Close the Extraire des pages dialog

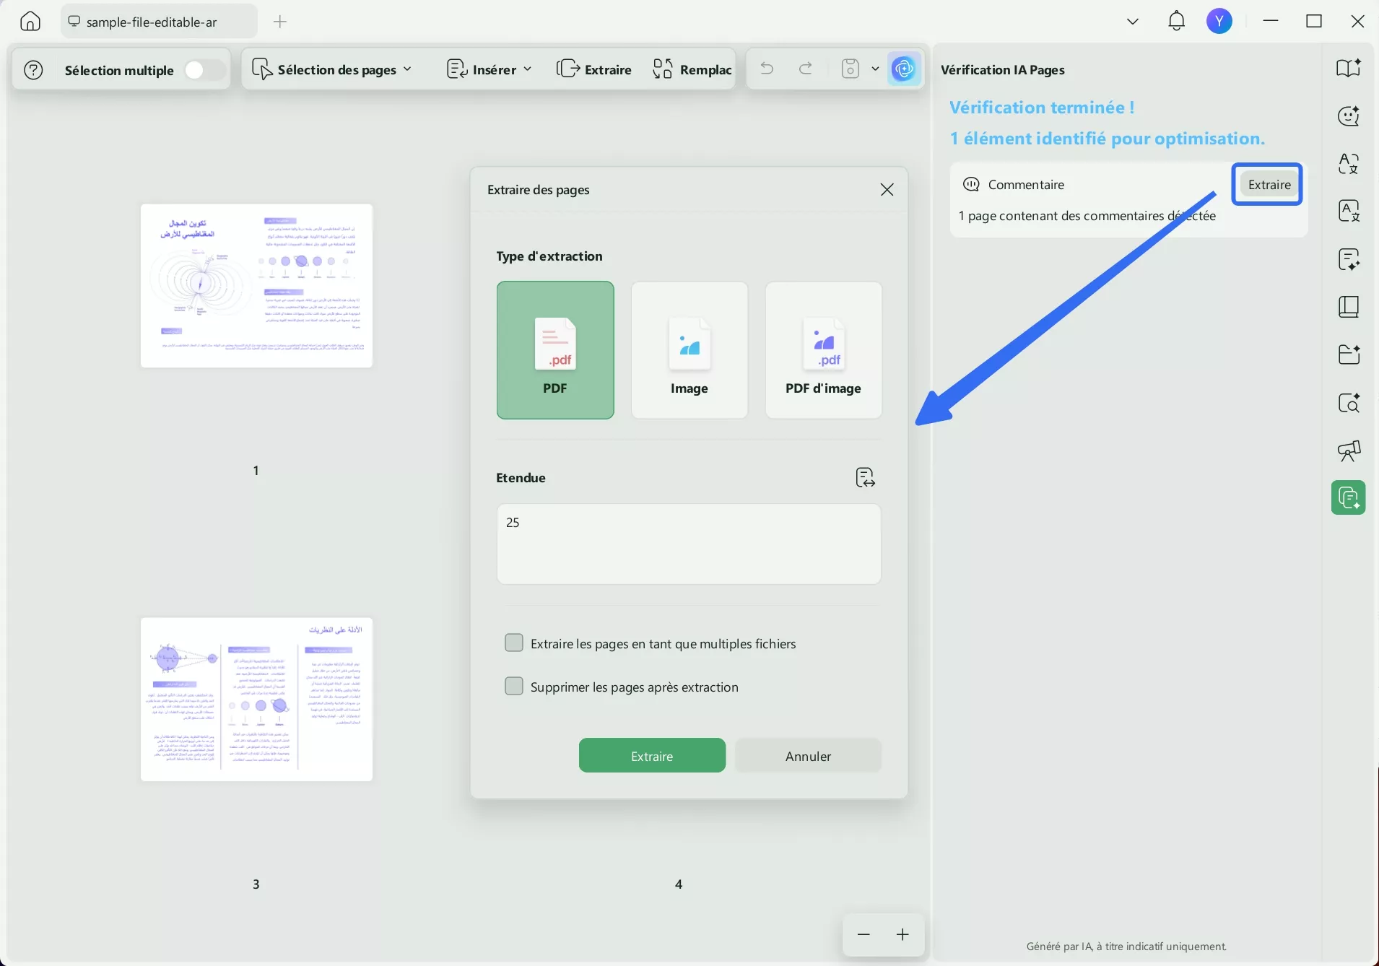[887, 189]
